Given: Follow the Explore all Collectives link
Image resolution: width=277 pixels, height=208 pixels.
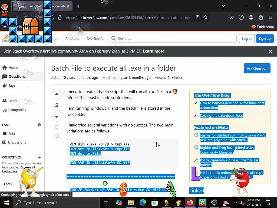Looking at the screenshot, I should point(19,169).
